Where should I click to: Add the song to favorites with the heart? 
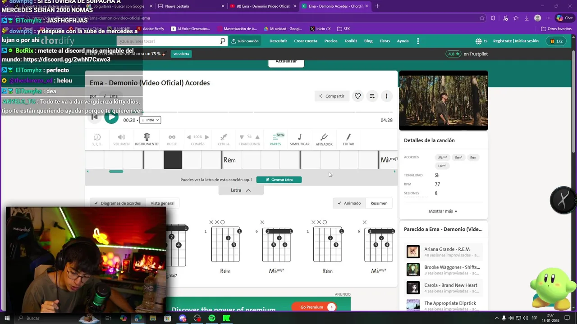pos(357,96)
